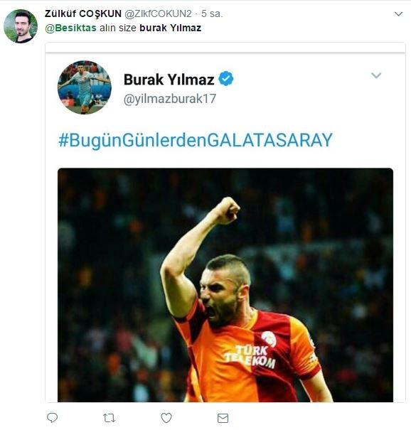Viewport: 411px width, 430px height.
Task: Click the reply speech bubble icon
Action: (x=52, y=418)
